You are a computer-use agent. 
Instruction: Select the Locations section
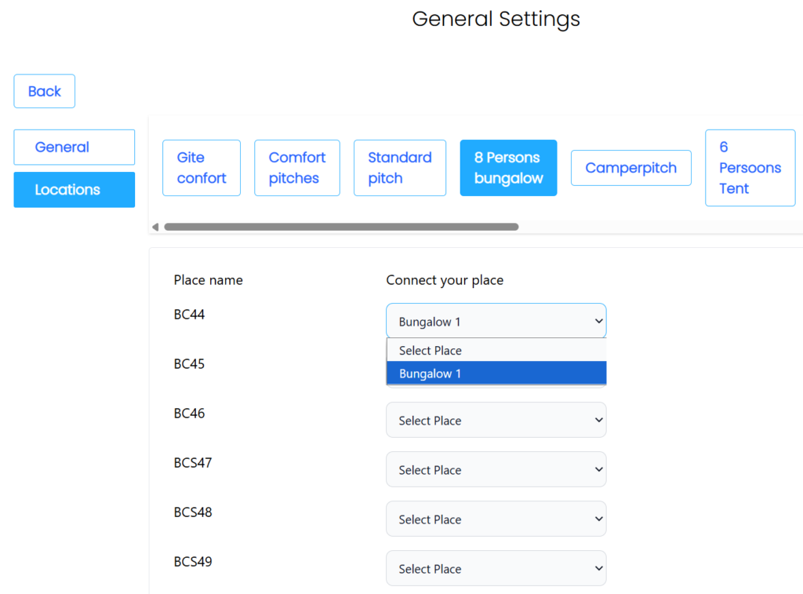pyautogui.click(x=74, y=189)
